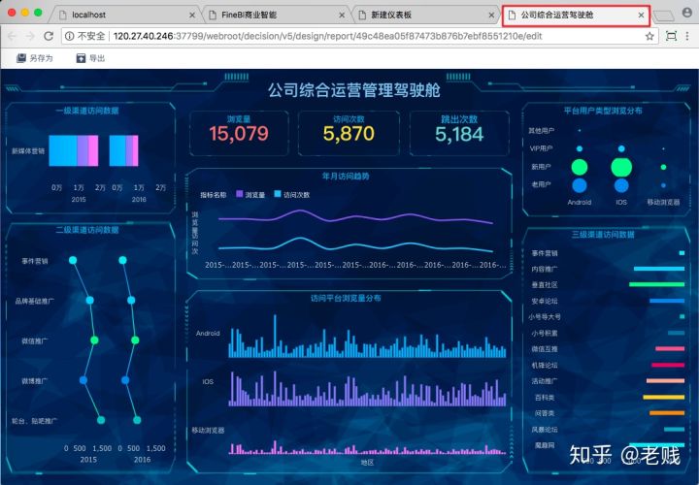Bookmark page with the star icon
This screenshot has height=485, width=699.
click(649, 36)
